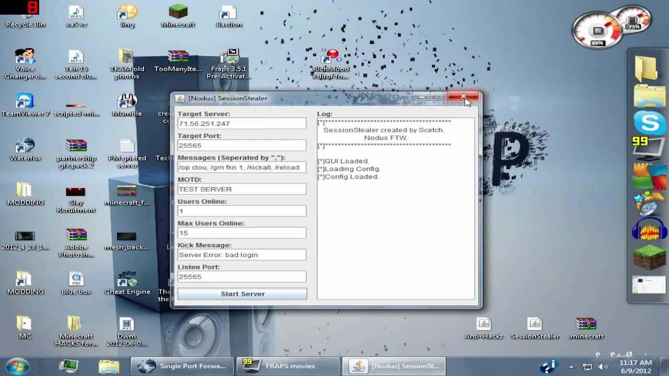Switch to Single Port Forwa... taskbar window

[182, 366]
